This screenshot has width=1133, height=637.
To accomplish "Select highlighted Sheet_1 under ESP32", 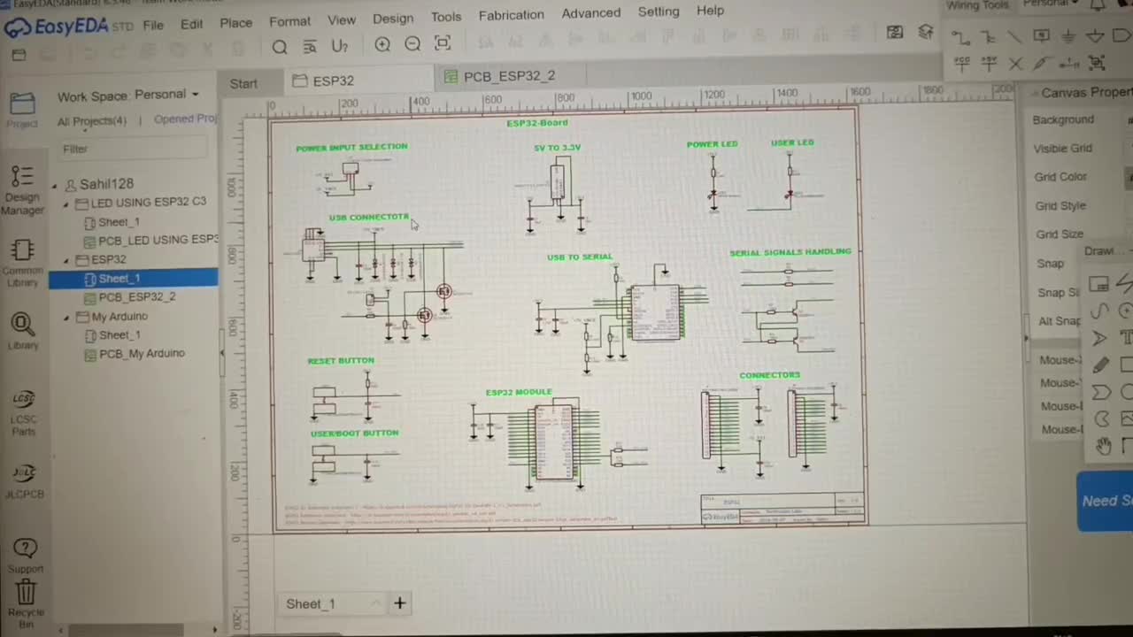I will pyautogui.click(x=133, y=279).
